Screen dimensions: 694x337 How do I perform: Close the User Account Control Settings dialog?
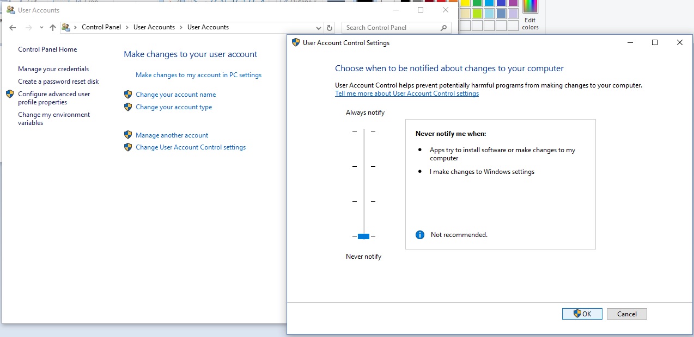pos(679,42)
